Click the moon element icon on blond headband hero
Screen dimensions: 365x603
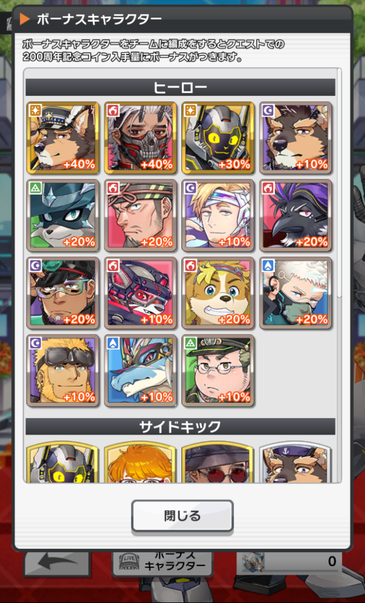point(191,188)
